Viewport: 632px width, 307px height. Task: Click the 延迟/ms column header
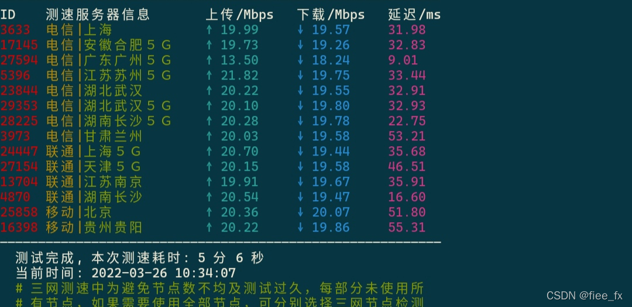coord(414,14)
